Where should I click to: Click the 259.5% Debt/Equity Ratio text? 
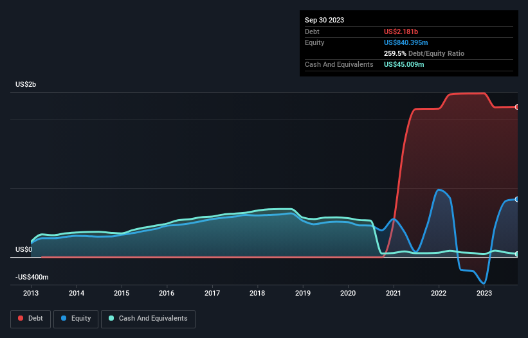[424, 53]
